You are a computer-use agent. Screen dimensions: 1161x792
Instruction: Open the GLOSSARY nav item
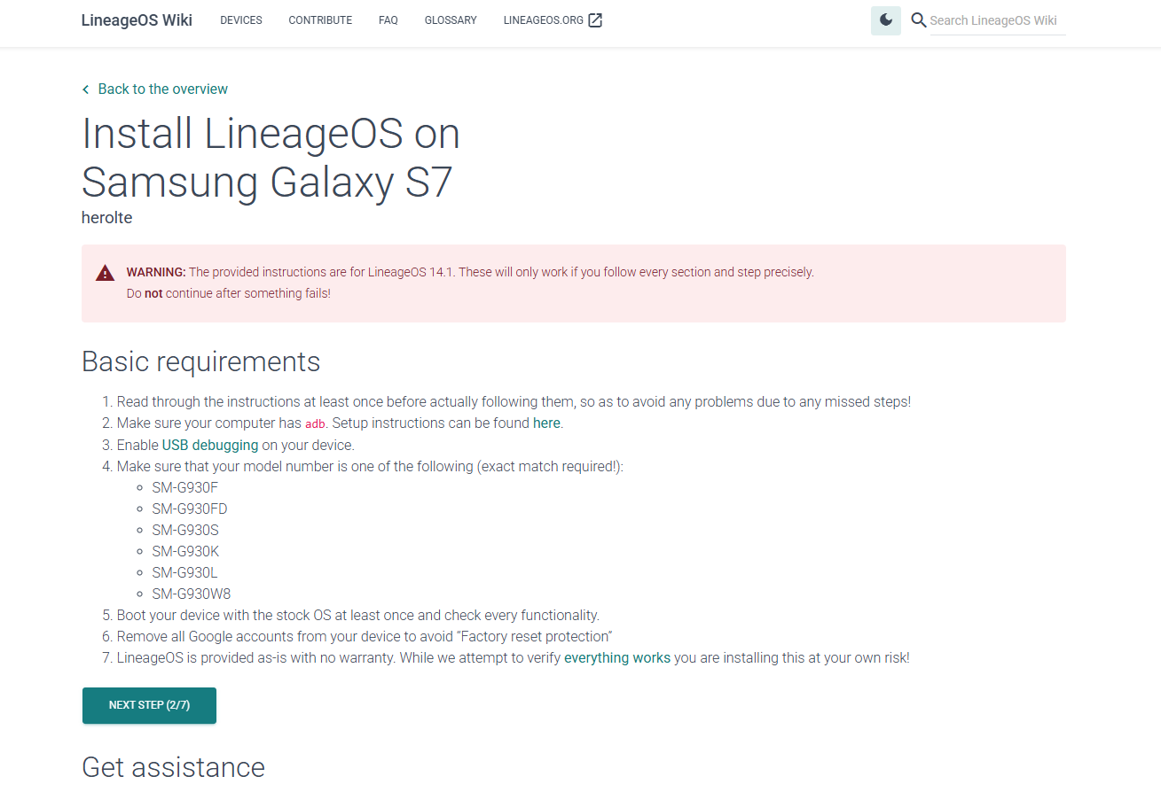[451, 20]
